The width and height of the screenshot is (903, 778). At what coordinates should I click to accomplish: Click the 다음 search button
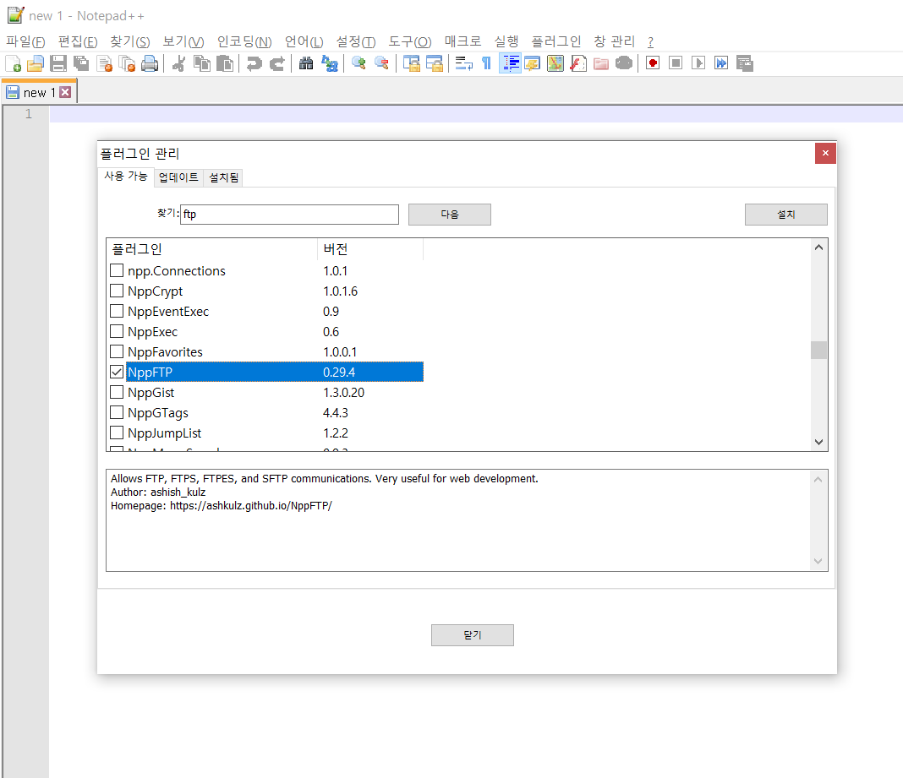[x=450, y=214]
